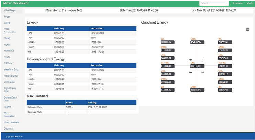Select Meter Hardware in the sidebar

point(12,122)
